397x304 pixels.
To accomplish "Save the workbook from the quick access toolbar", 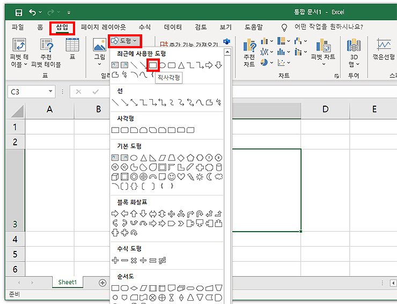I will (19, 12).
